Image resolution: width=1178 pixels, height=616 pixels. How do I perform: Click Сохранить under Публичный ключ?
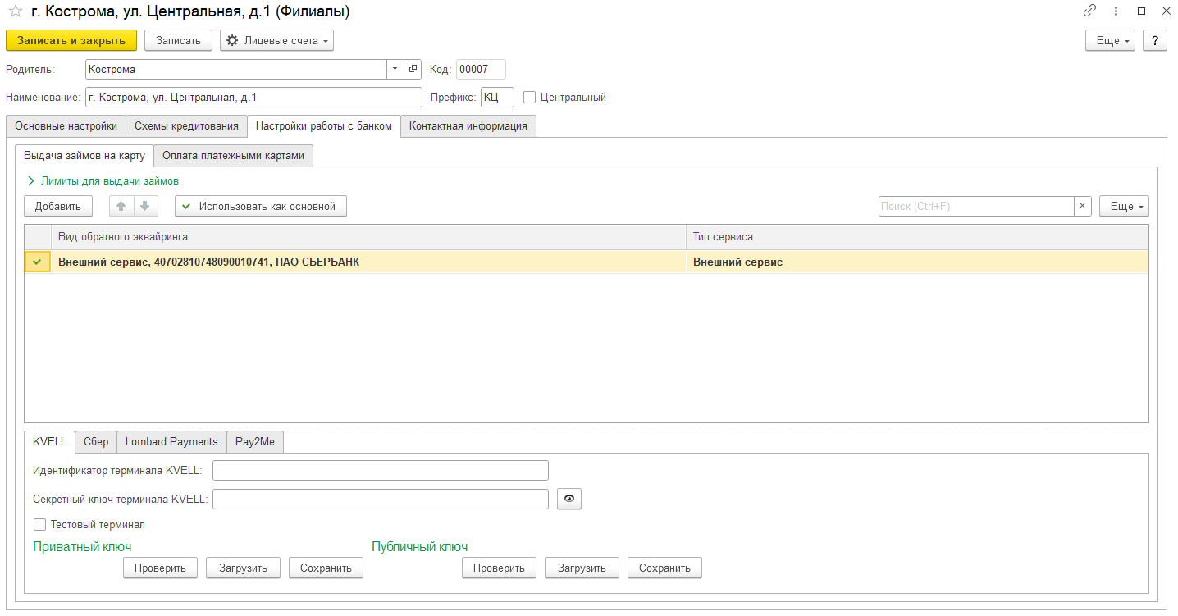point(664,568)
